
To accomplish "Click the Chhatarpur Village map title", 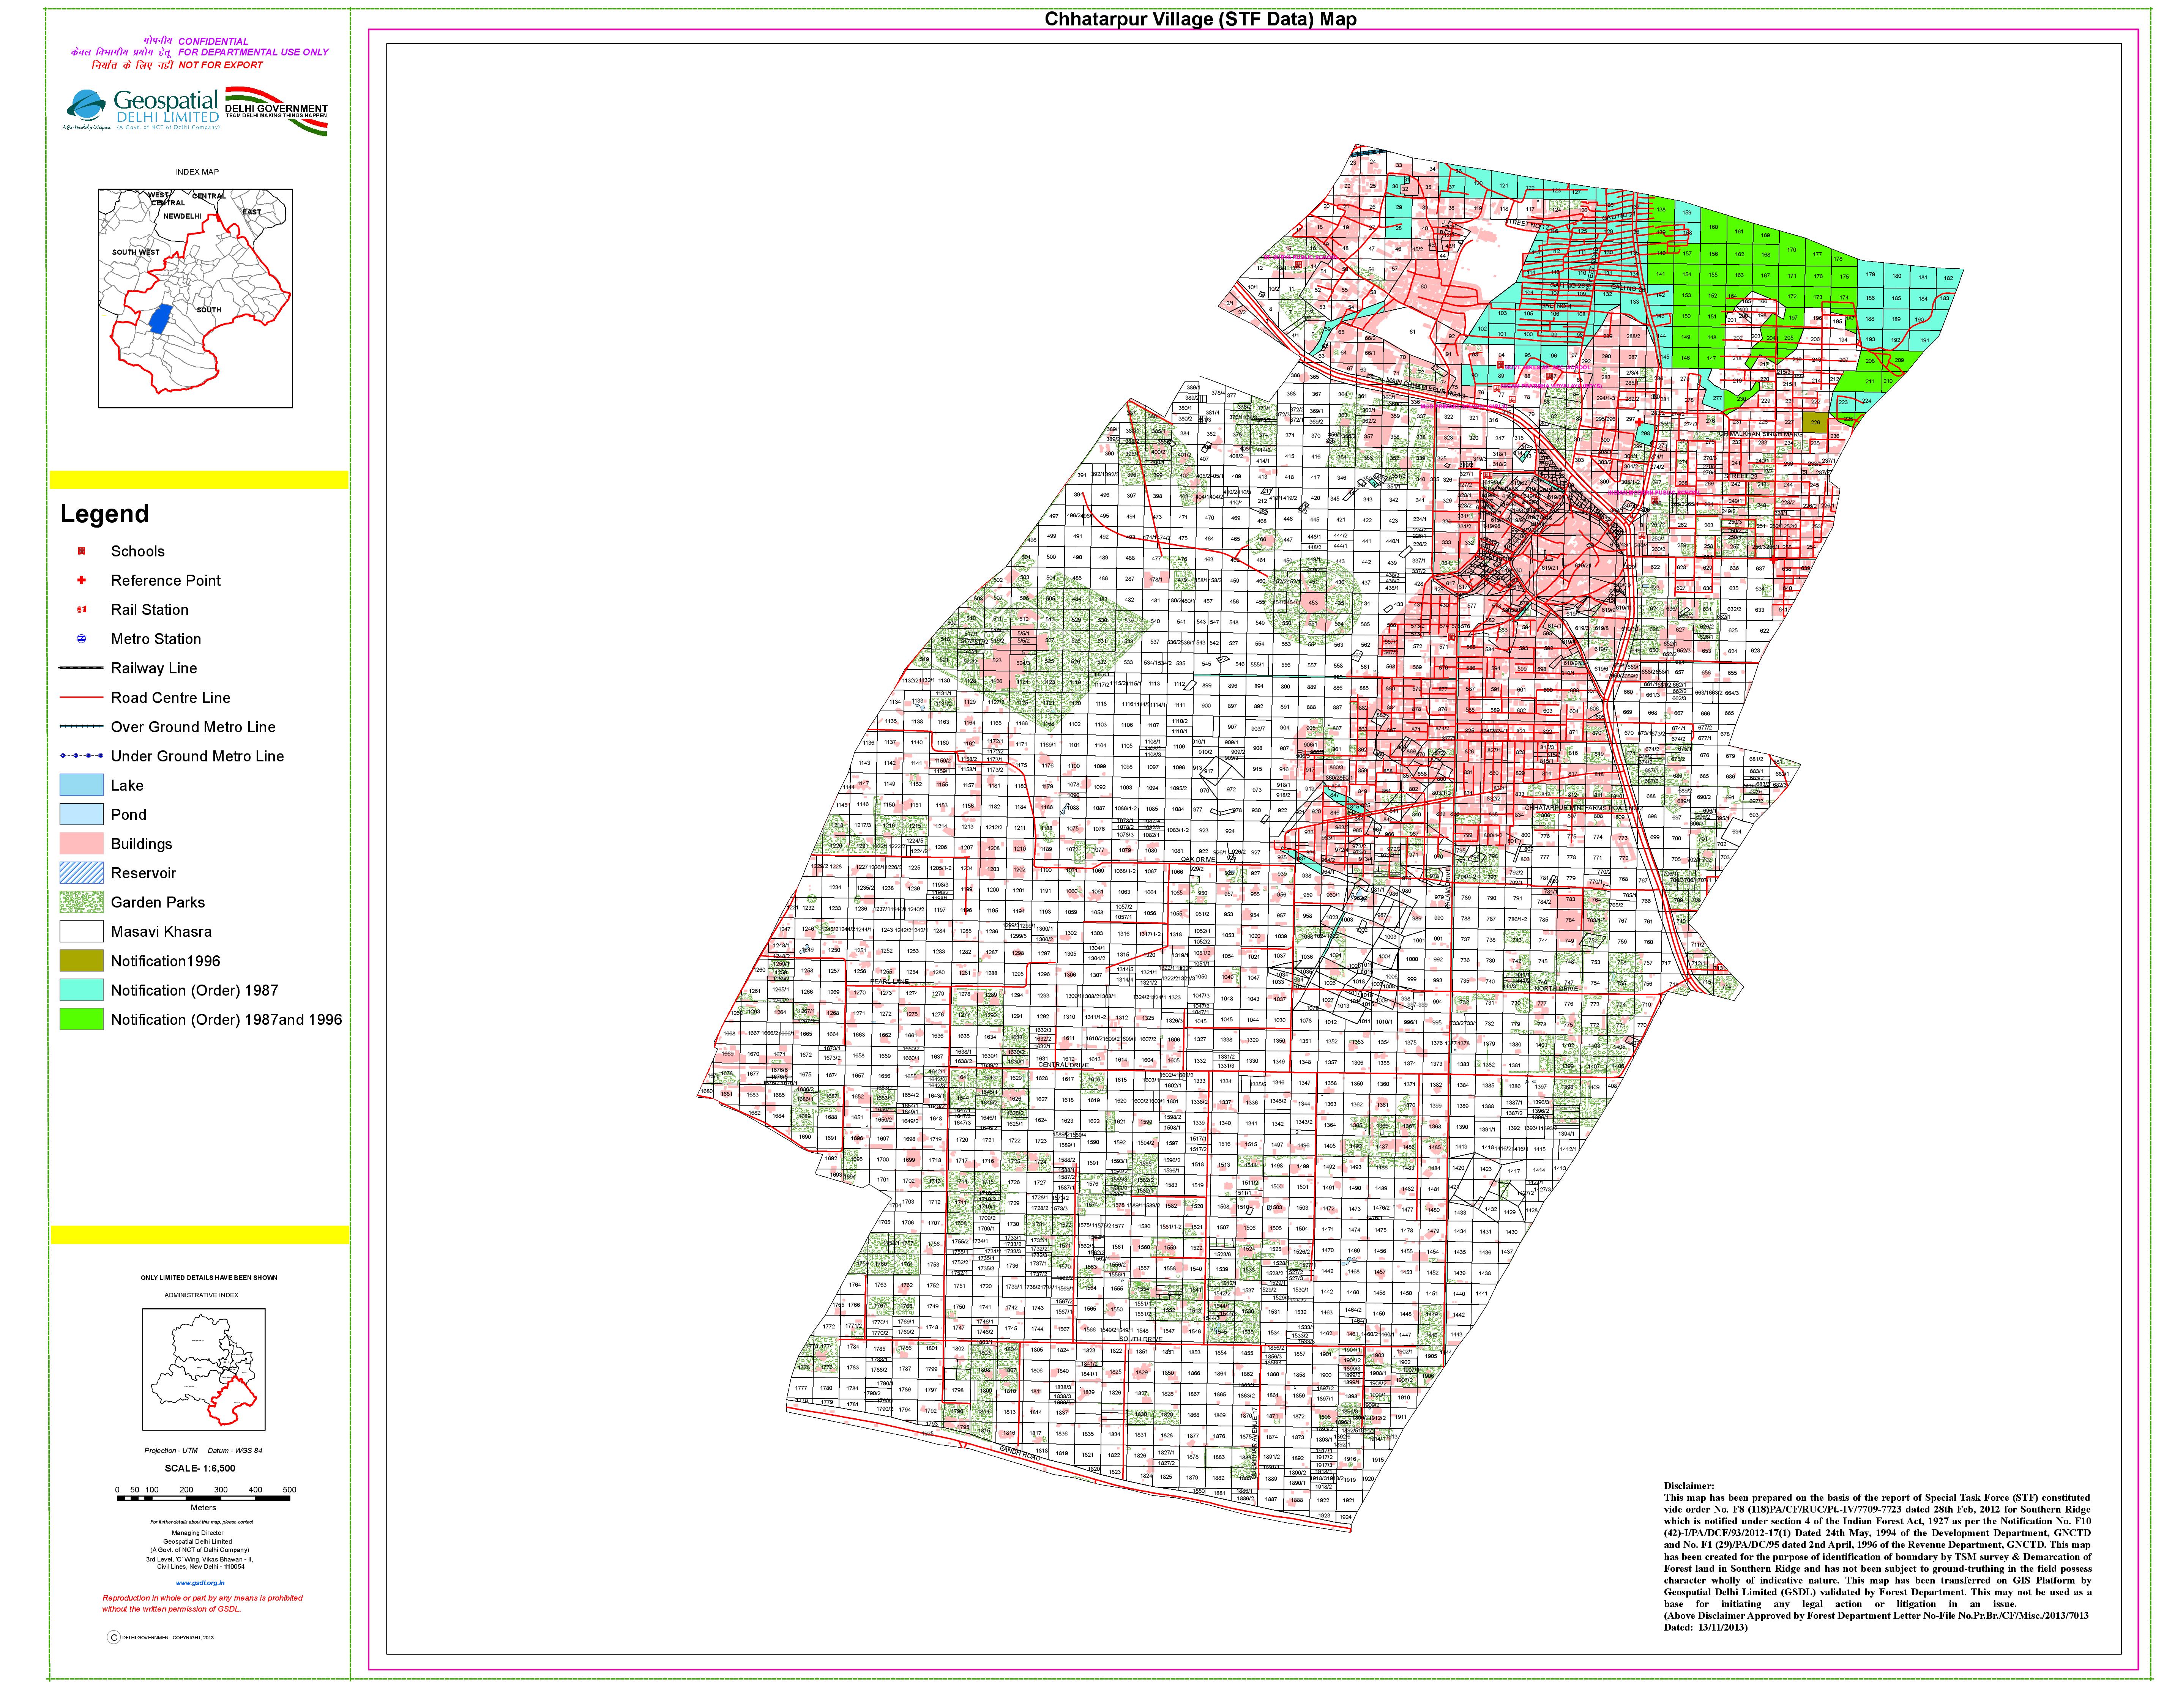I will pyautogui.click(x=1200, y=19).
